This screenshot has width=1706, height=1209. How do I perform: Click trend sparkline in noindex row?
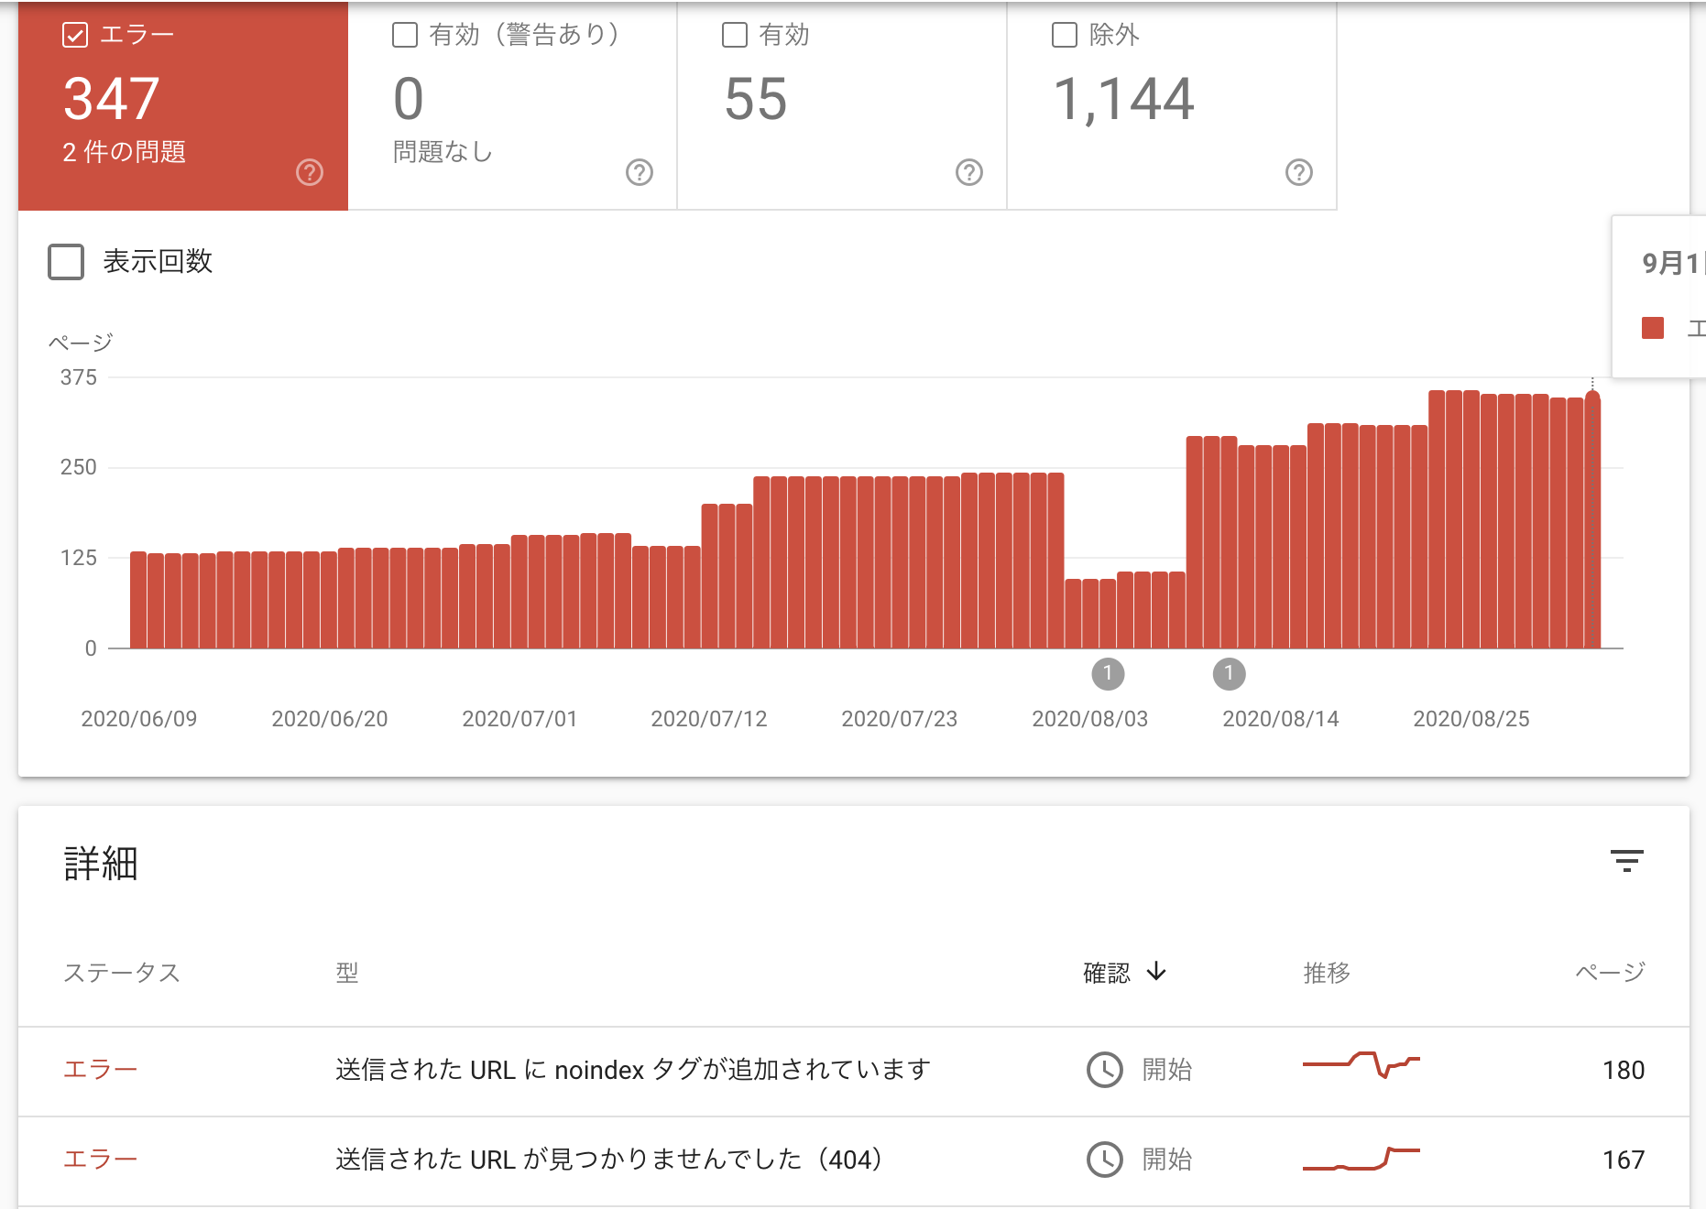click(x=1362, y=1065)
